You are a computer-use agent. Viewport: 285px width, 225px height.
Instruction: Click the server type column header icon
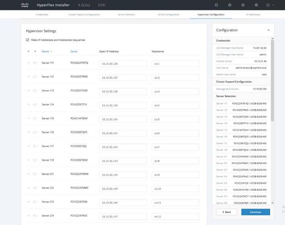pyautogui.click(x=35, y=51)
